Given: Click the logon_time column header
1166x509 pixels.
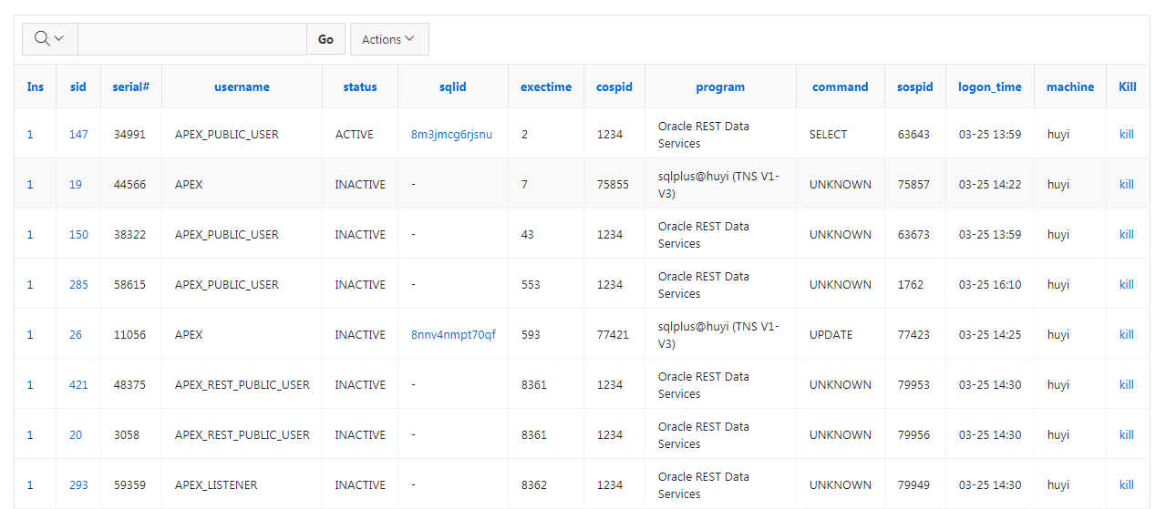Looking at the screenshot, I should (x=989, y=87).
